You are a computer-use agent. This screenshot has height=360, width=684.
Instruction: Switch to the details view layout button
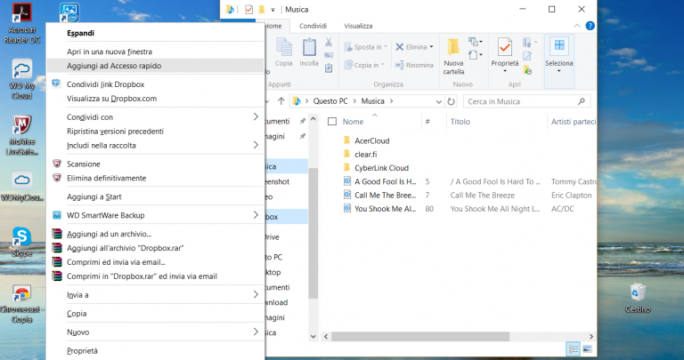coord(573,348)
